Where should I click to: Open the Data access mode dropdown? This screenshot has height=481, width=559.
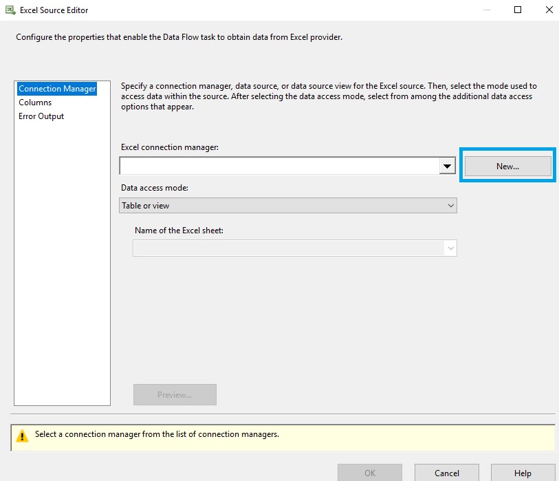point(288,205)
